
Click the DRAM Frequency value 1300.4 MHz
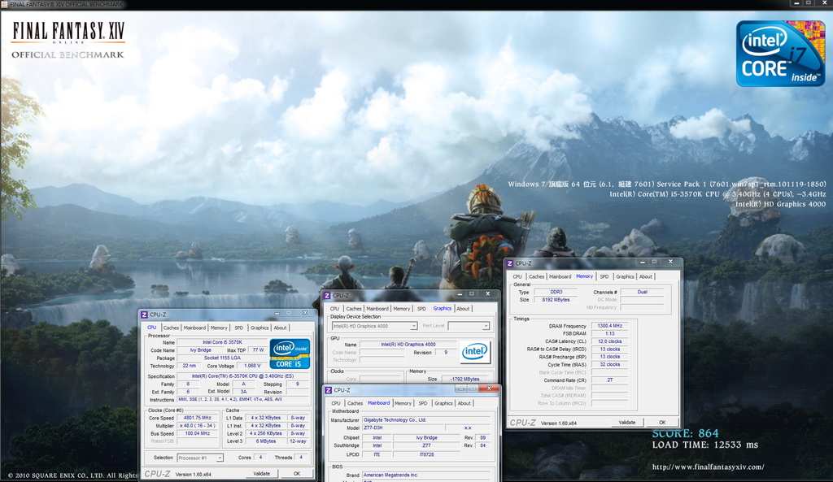click(x=610, y=326)
